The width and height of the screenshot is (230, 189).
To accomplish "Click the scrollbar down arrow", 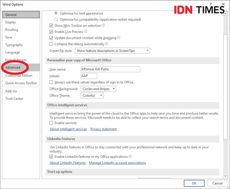I will (225, 176).
